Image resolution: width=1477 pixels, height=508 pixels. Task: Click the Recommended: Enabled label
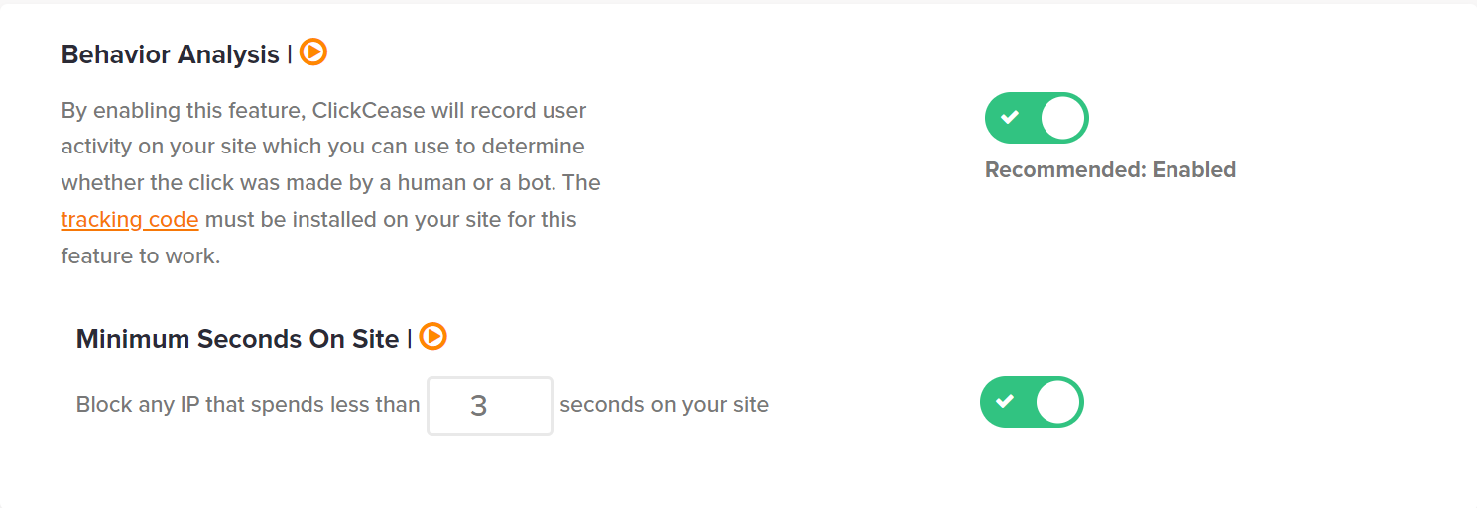[1110, 169]
